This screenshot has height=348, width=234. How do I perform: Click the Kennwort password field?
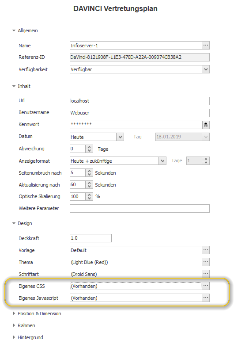[136, 125]
